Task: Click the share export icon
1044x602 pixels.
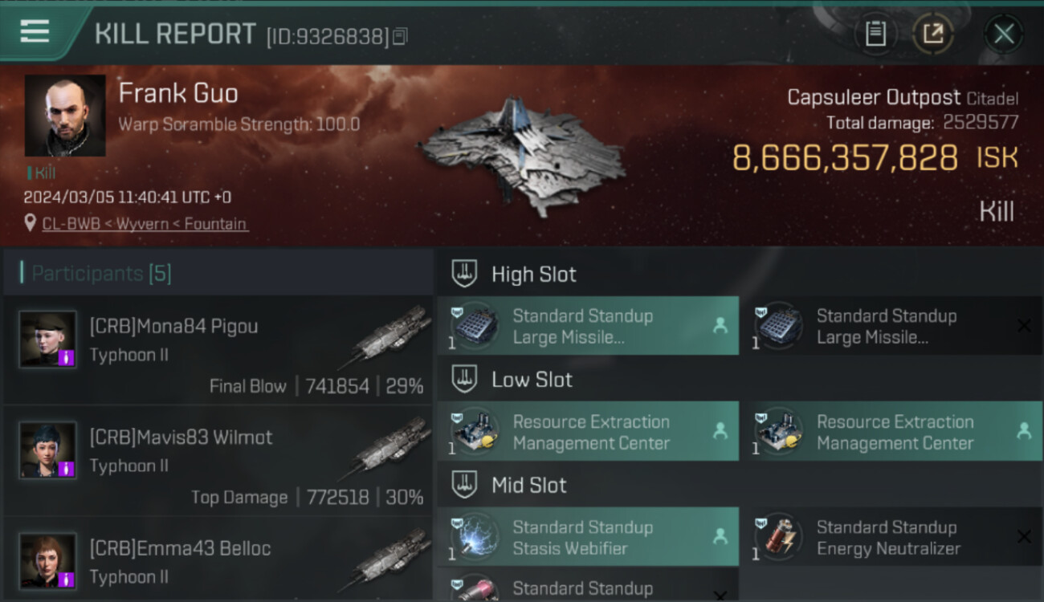Action: pyautogui.click(x=933, y=34)
